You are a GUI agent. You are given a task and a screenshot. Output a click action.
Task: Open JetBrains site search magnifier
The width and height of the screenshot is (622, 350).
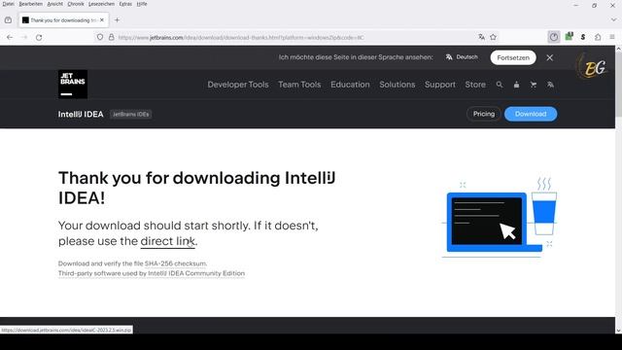click(x=500, y=85)
